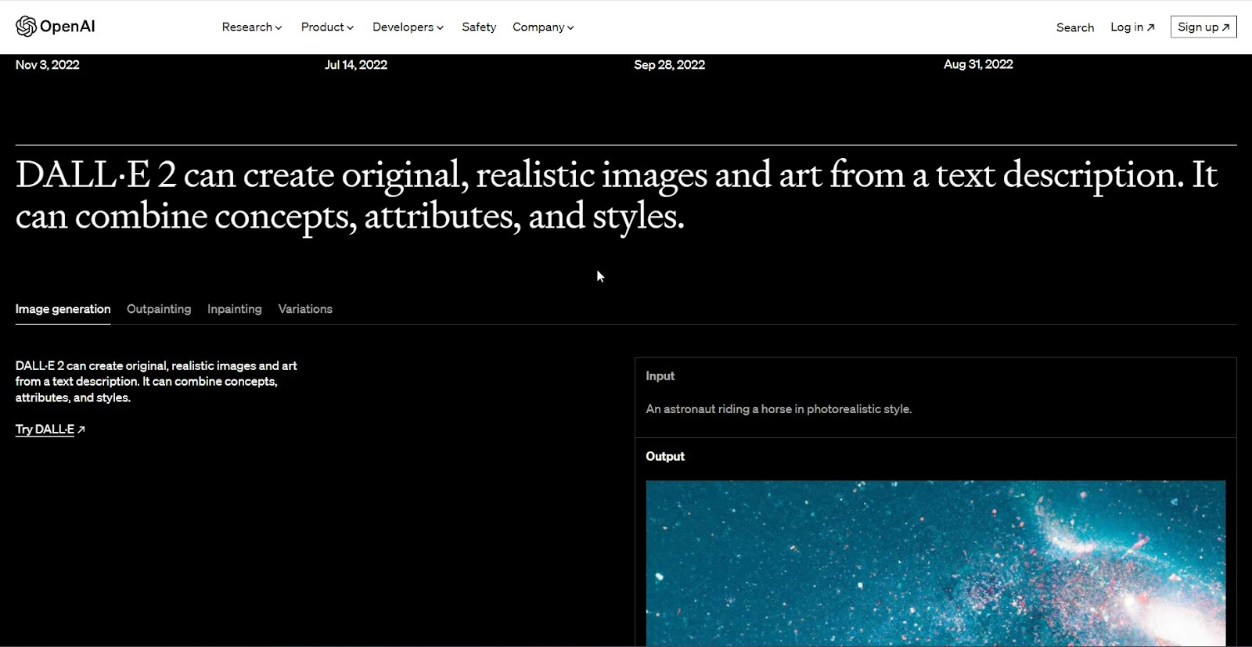
Task: Expand the Company dropdown menu
Action: (x=543, y=27)
